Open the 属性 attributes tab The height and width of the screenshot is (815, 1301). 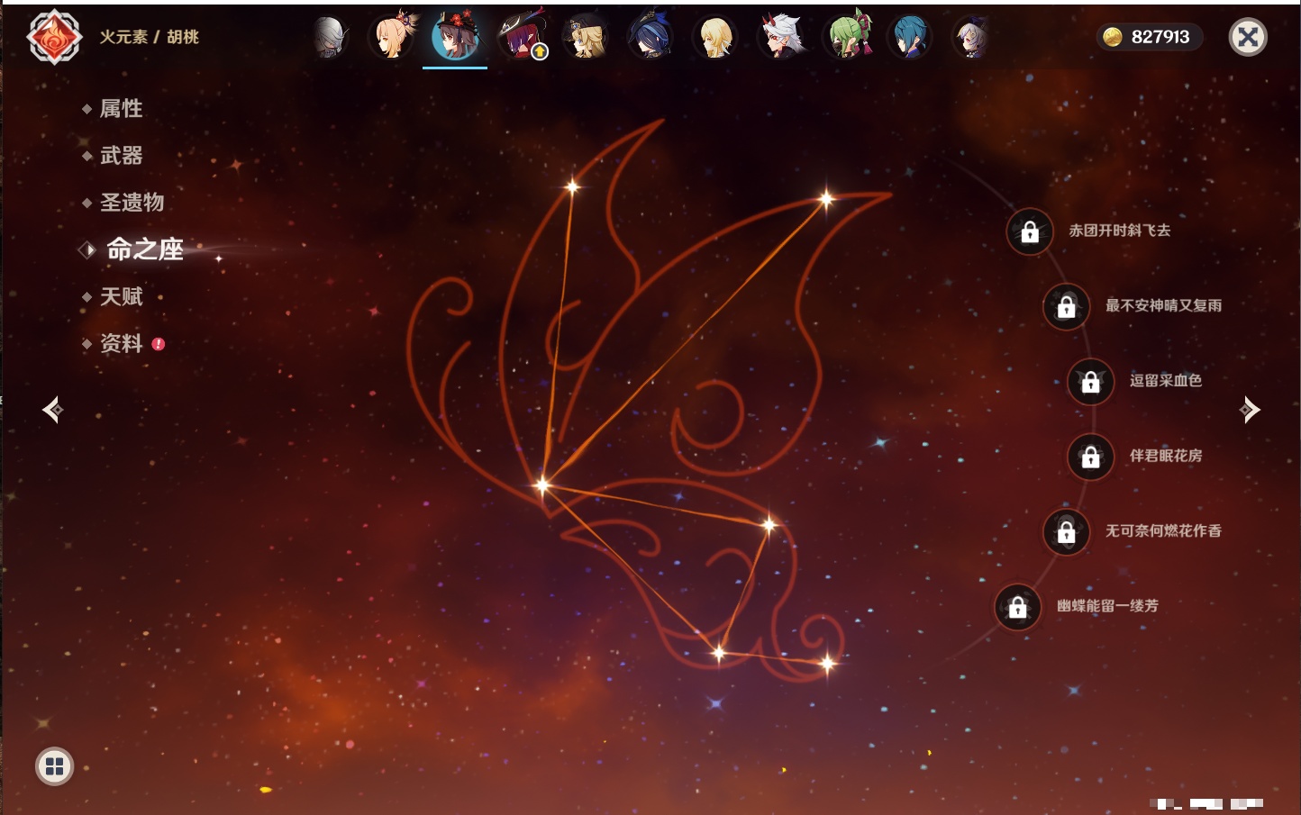(x=121, y=109)
